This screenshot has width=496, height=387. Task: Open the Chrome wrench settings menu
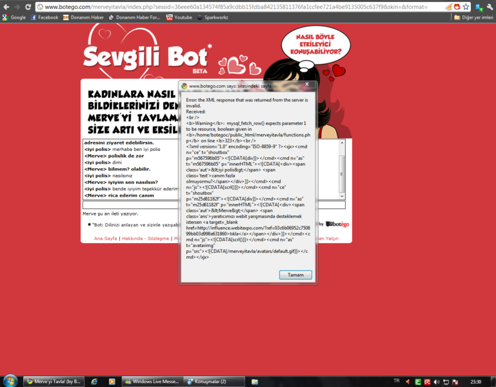click(x=490, y=6)
